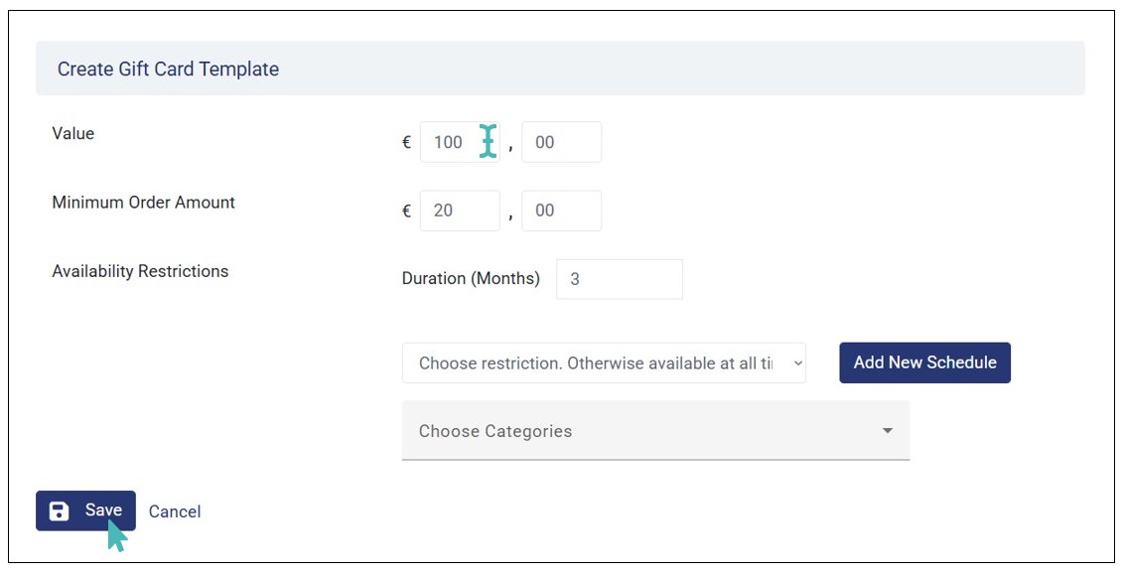Click the Value field label
1124x576 pixels.
73,133
